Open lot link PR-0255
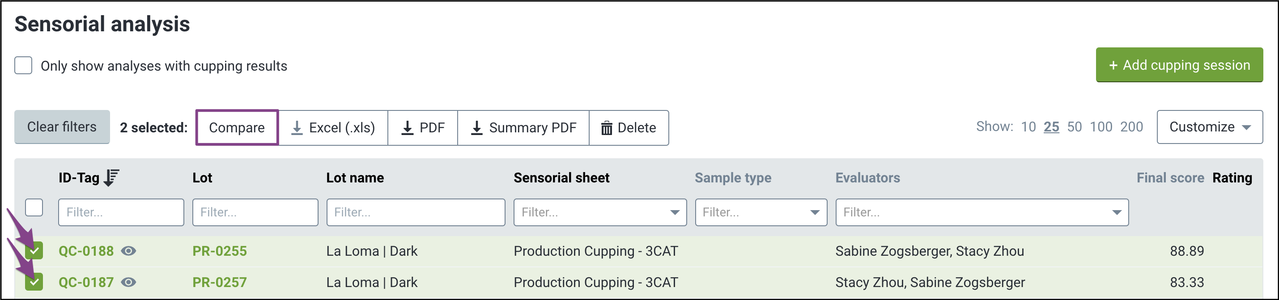Screen dimensions: 1279x300 [220, 251]
